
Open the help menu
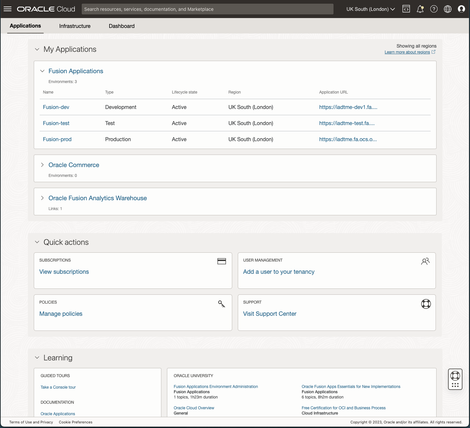[x=434, y=9]
